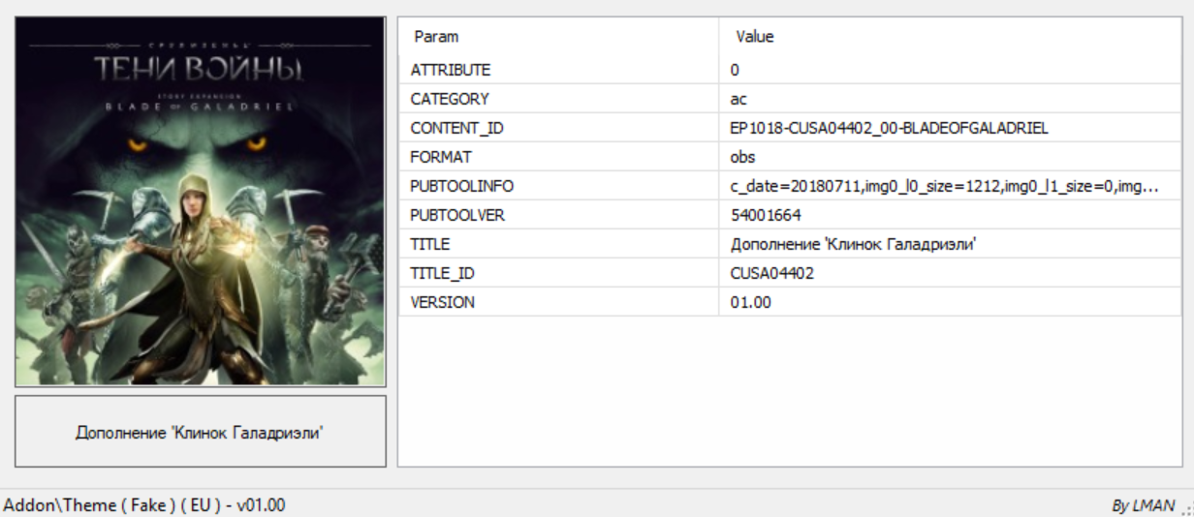
Task: Click the FORMAT value 'obs'
Action: pos(950,157)
